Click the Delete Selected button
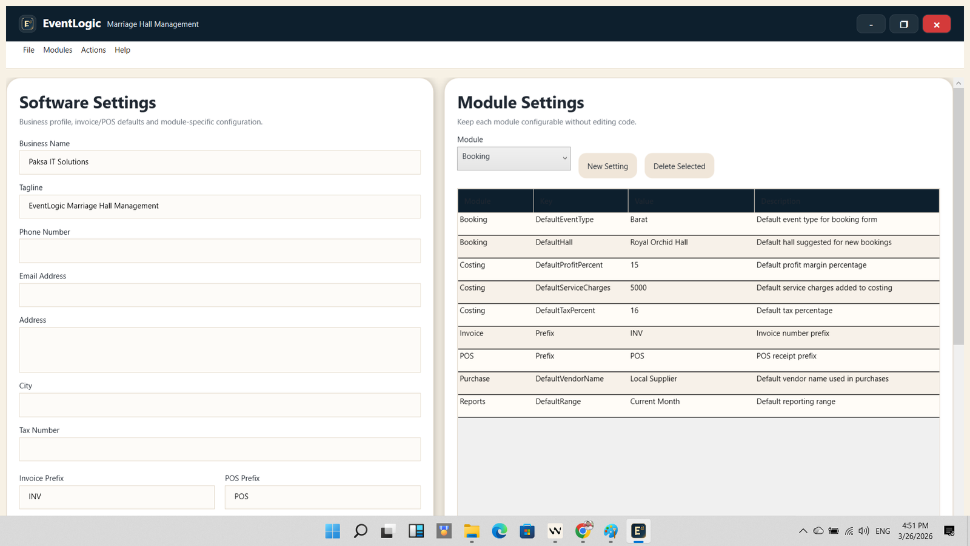 click(679, 166)
